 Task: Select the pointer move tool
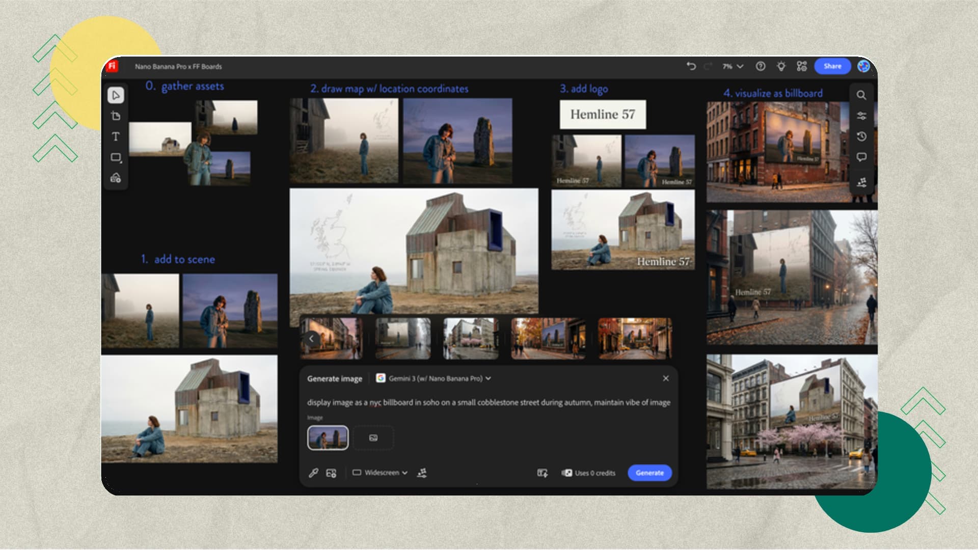point(116,95)
